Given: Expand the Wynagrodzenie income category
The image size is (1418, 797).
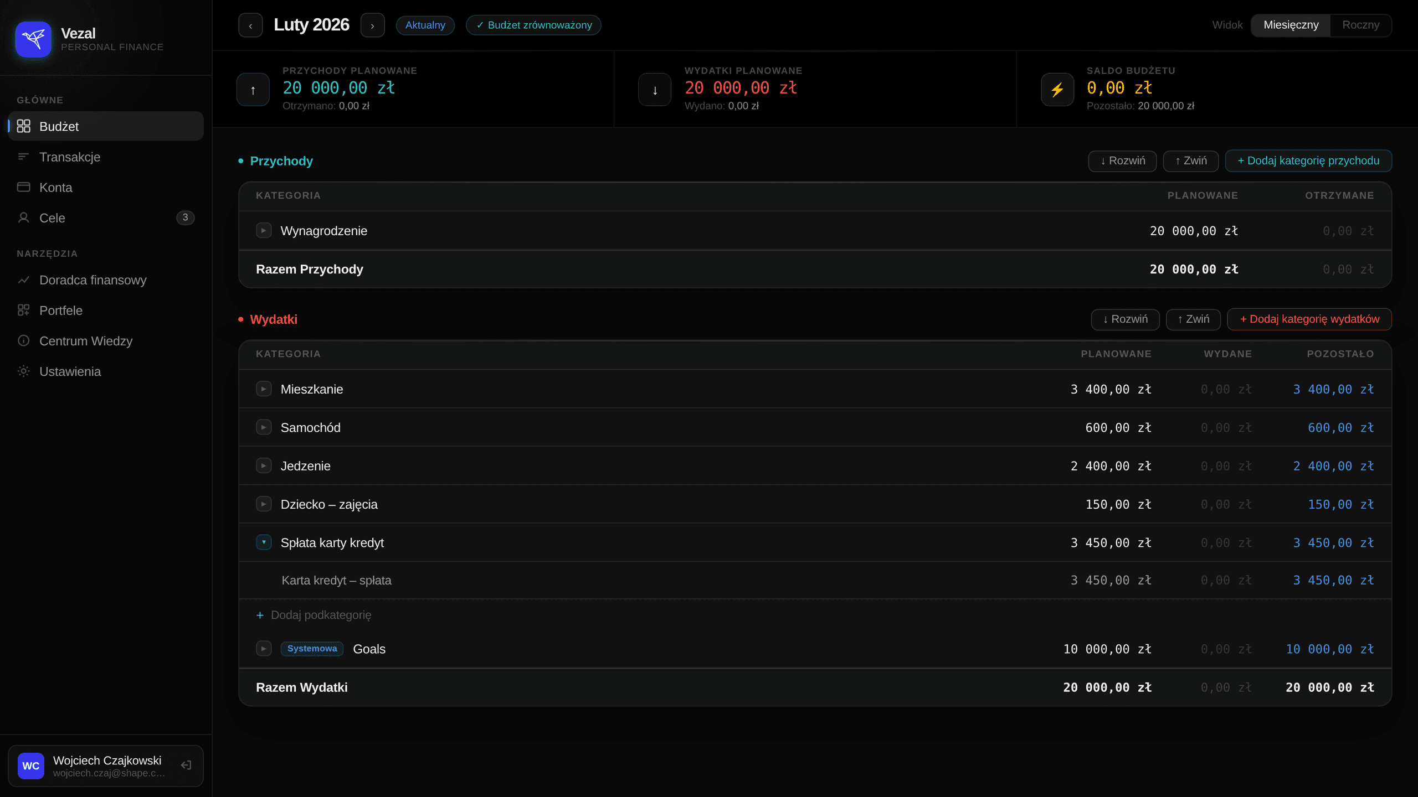Looking at the screenshot, I should pyautogui.click(x=264, y=231).
